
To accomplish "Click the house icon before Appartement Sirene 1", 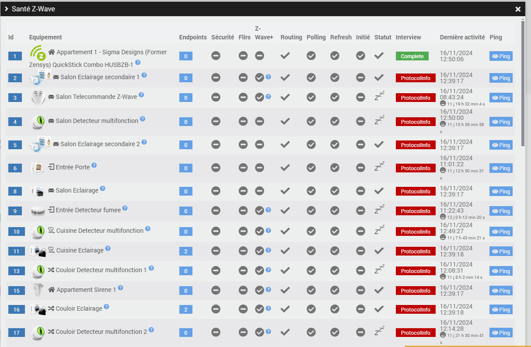I will [x=52, y=290].
